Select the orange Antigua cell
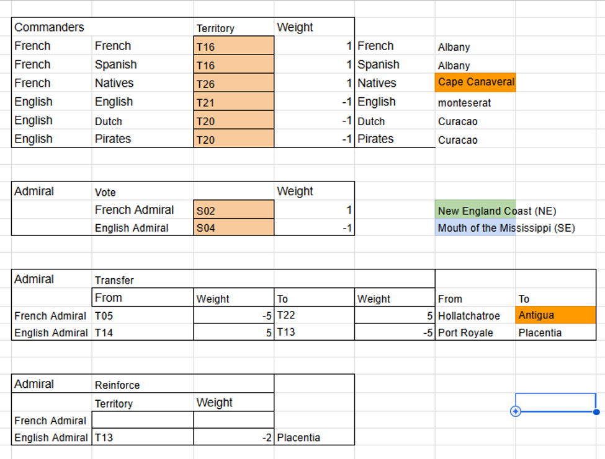The width and height of the screenshot is (605, 459). 555,315
